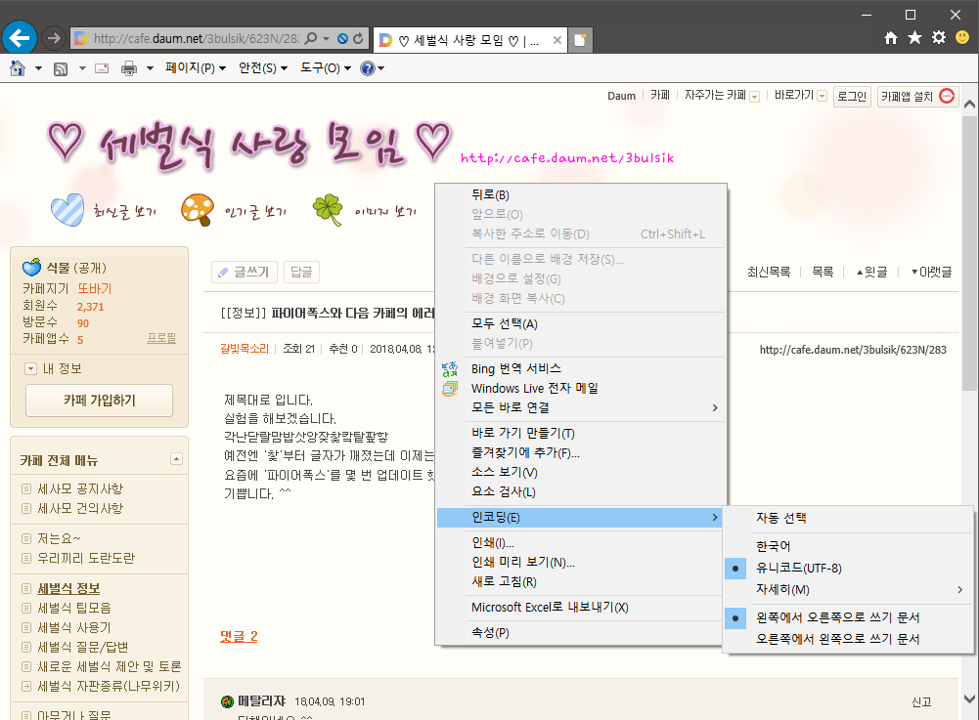This screenshot has width=979, height=720.
Task: Choose 오른쪽에서 왼쪽으로 쓰기 문서 option
Action: 837,639
